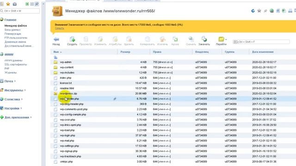This screenshot has height=166, width=296.
Task: Select the xmlrpc.php file row
Action: [173, 162]
